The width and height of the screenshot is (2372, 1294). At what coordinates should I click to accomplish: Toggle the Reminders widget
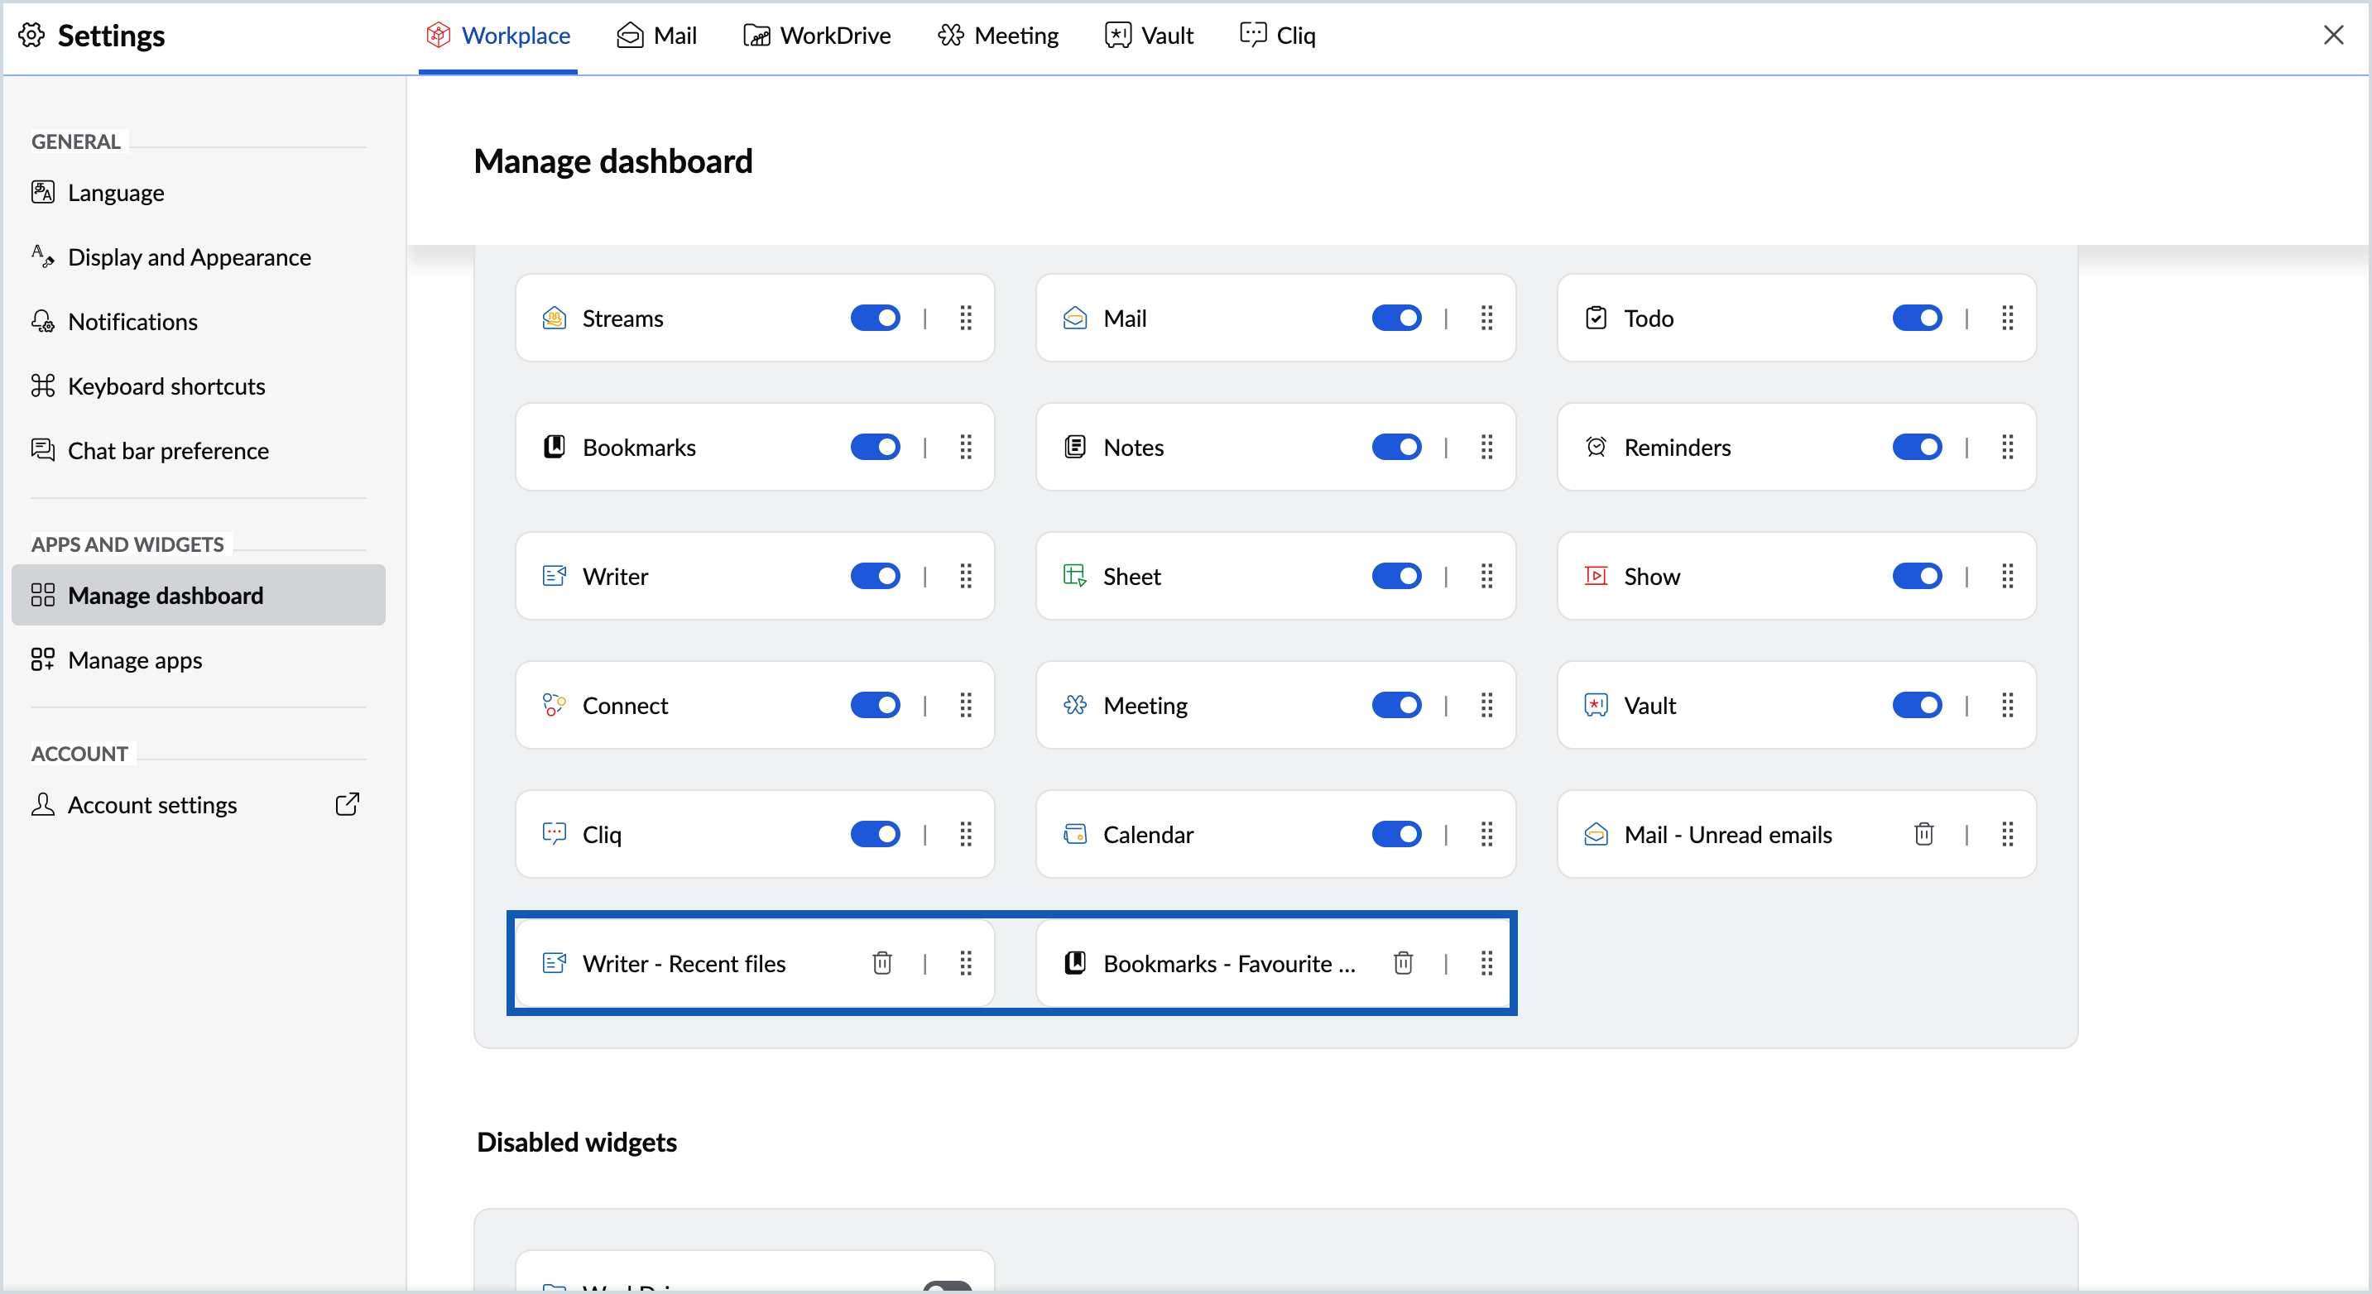[x=1917, y=448]
